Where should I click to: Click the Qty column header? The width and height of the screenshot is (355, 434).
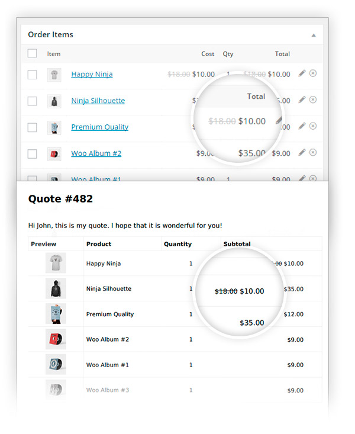pyautogui.click(x=228, y=54)
